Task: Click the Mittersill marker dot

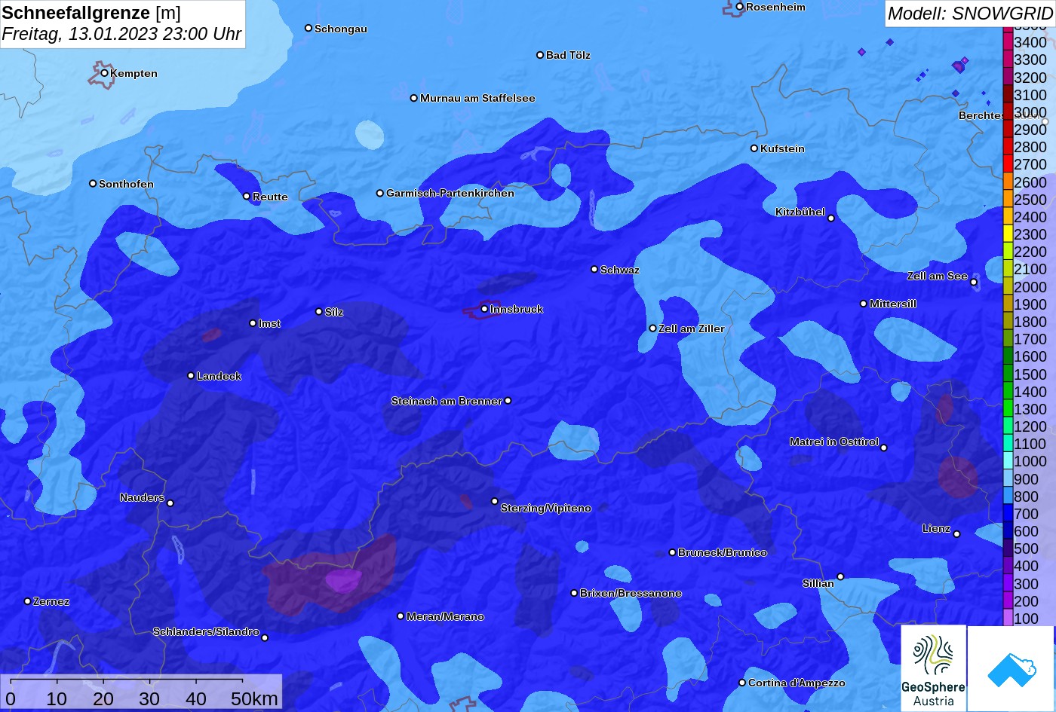Action: coord(864,304)
